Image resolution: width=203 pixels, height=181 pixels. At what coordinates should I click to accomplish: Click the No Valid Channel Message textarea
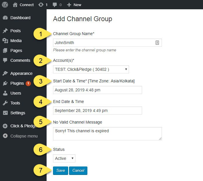click(107, 134)
